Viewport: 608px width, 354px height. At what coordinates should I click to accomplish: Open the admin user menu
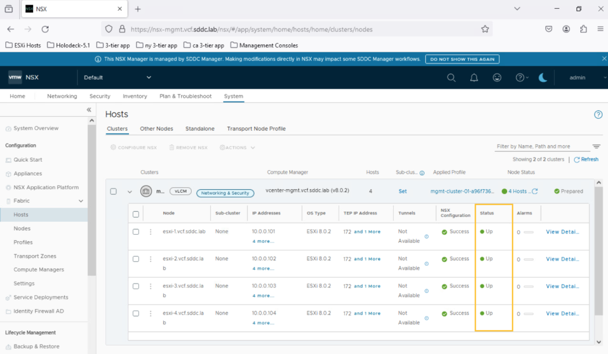point(587,78)
